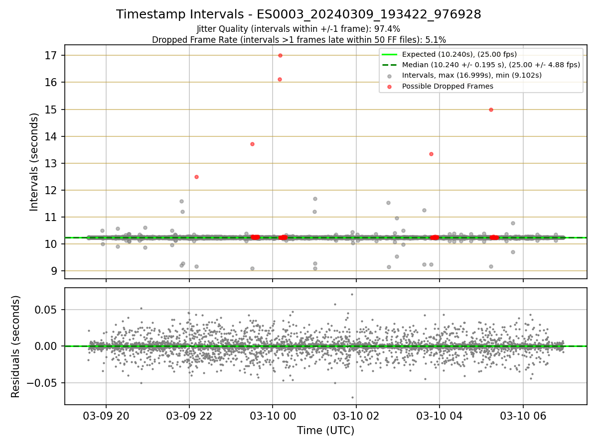Viewport: 598px width, 448px height.
Task: Click the red point near 13.7 seconds
Action: point(252,144)
